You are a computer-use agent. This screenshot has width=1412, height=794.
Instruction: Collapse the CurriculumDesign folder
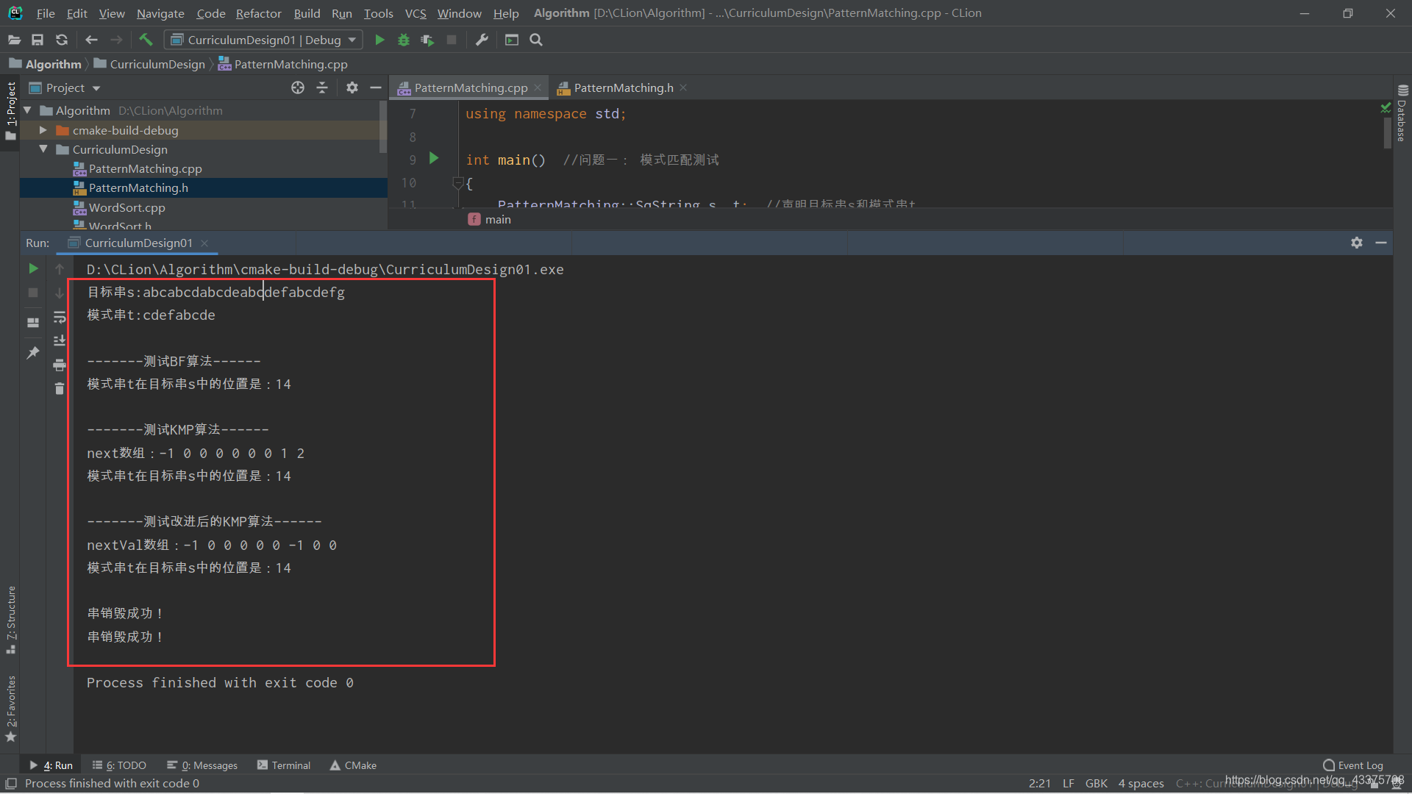[x=43, y=149]
